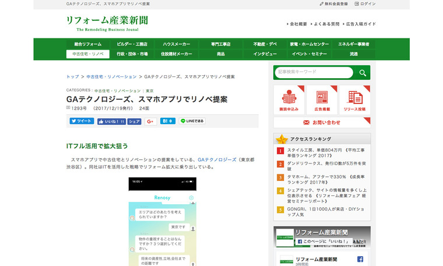This screenshot has height=266, width=443.
Task: Go to 不動産・デベ category
Action: pos(265,44)
